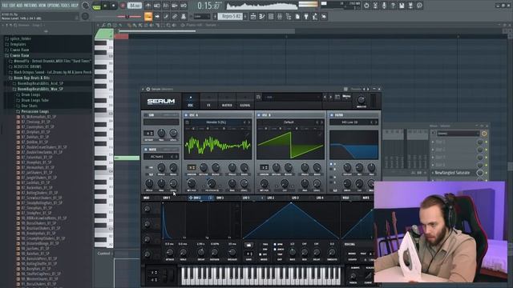This screenshot has width=513, height=288.
Task: Open the OPTIONS menu
Action: pyautogui.click(x=54, y=6)
